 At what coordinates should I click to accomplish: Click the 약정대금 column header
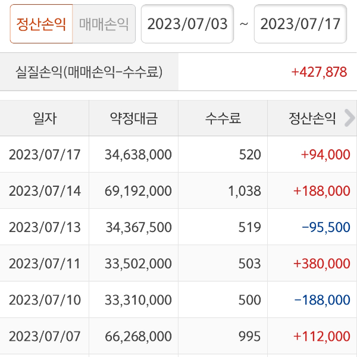tap(134, 118)
